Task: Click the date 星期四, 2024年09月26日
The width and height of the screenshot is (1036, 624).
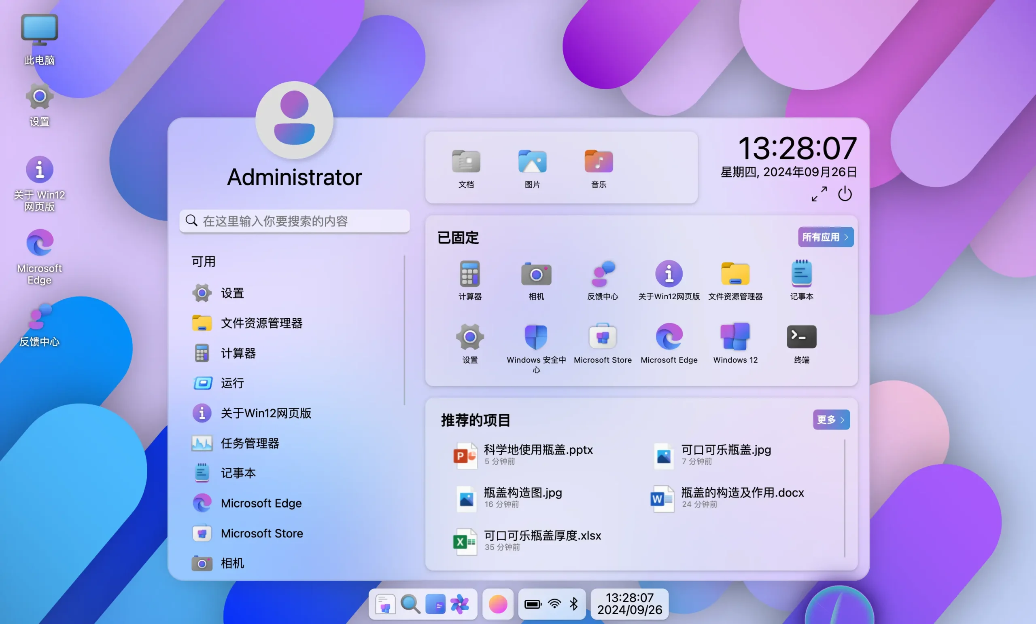Action: pos(789,172)
